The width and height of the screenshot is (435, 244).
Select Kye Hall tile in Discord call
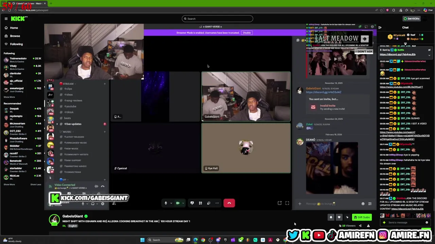coord(246,148)
